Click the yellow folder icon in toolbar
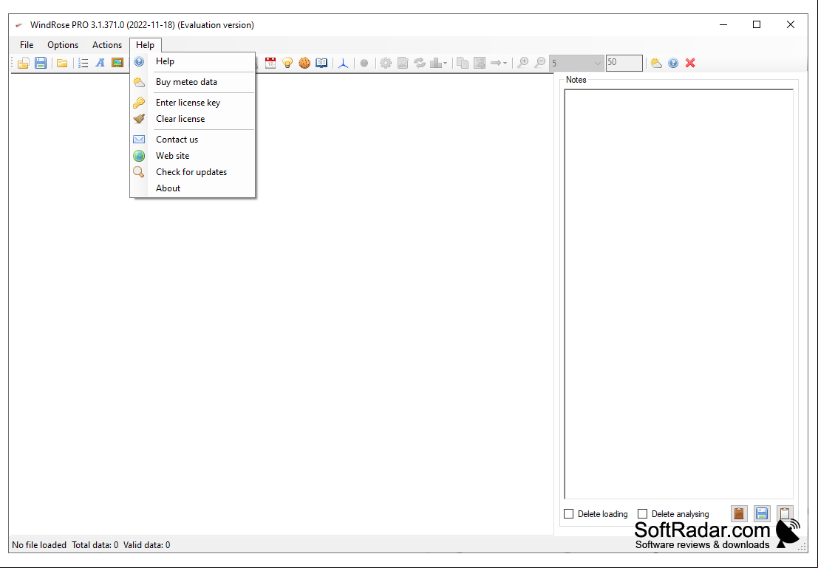This screenshot has height=568, width=818. (x=62, y=63)
